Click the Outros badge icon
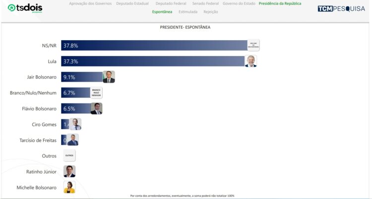 pyautogui.click(x=69, y=155)
